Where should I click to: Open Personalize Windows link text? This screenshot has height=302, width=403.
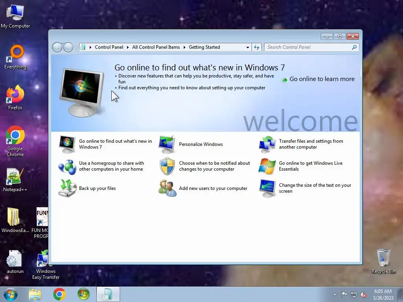(x=201, y=144)
